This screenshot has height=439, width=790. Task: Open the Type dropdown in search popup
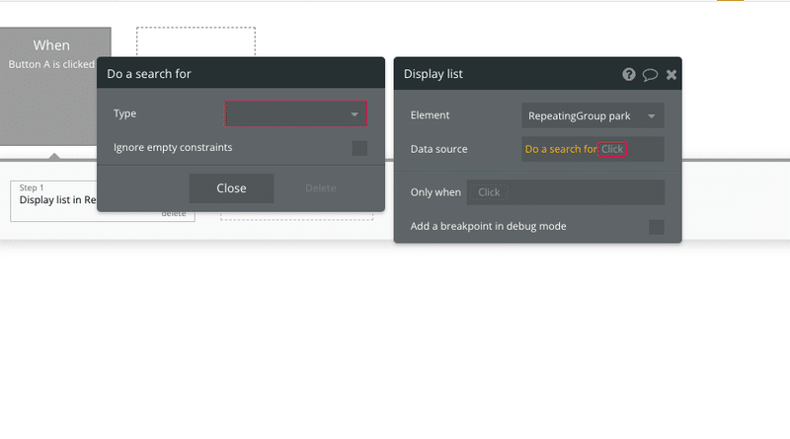(x=295, y=113)
